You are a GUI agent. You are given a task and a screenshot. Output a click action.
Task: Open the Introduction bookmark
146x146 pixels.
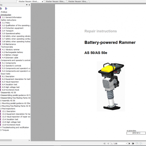(6, 15)
